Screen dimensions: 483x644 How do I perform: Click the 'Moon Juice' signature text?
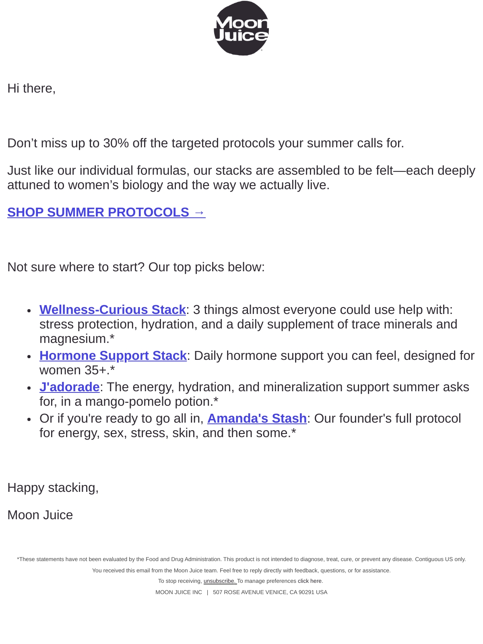pos(40,515)
